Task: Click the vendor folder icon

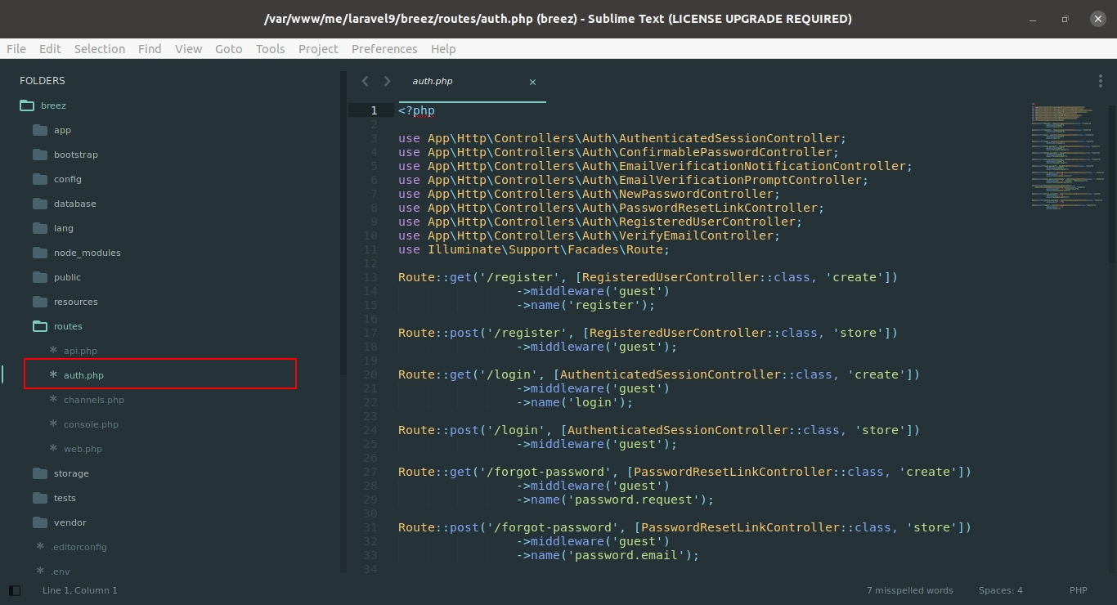Action: (x=40, y=522)
